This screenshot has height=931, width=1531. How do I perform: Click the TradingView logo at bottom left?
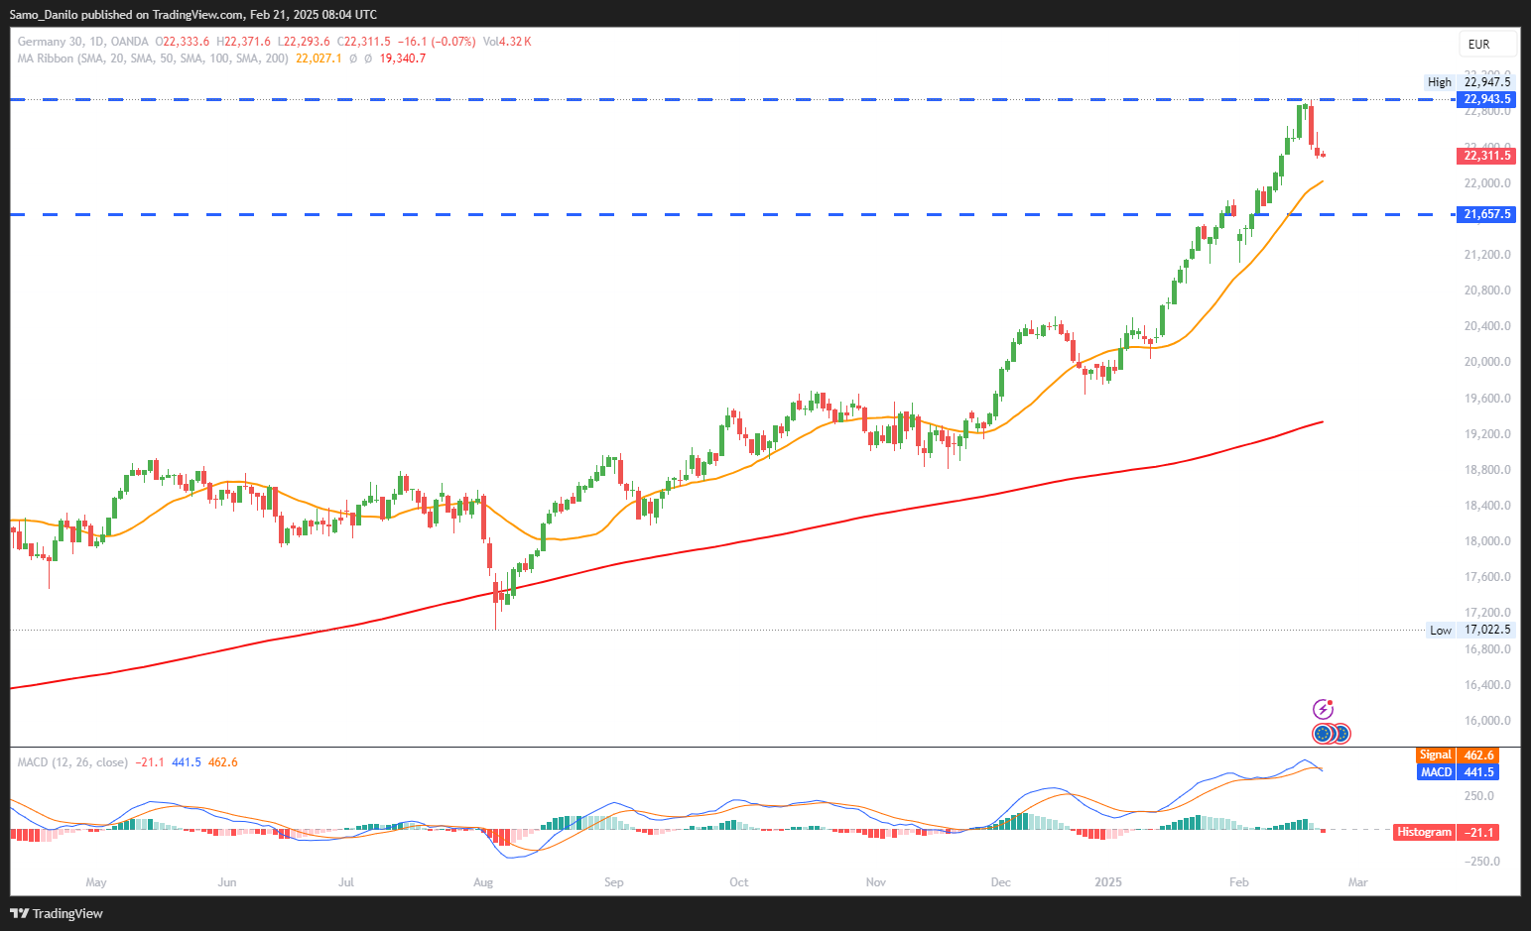57,913
